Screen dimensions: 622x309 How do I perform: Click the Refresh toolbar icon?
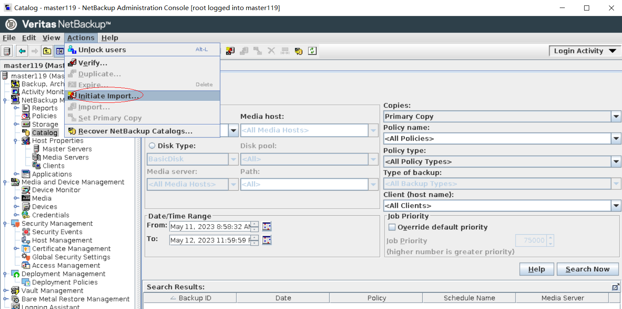point(312,51)
